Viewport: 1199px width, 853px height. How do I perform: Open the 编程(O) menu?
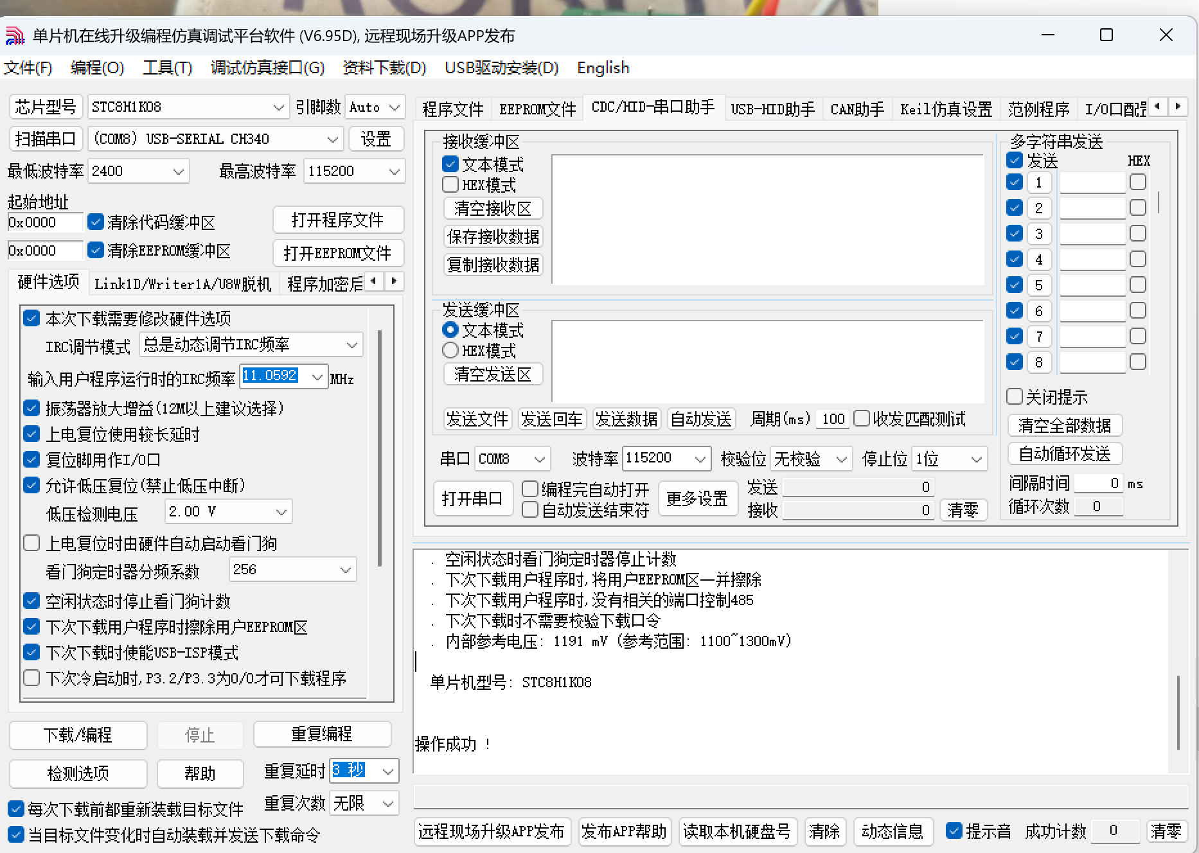tap(97, 67)
